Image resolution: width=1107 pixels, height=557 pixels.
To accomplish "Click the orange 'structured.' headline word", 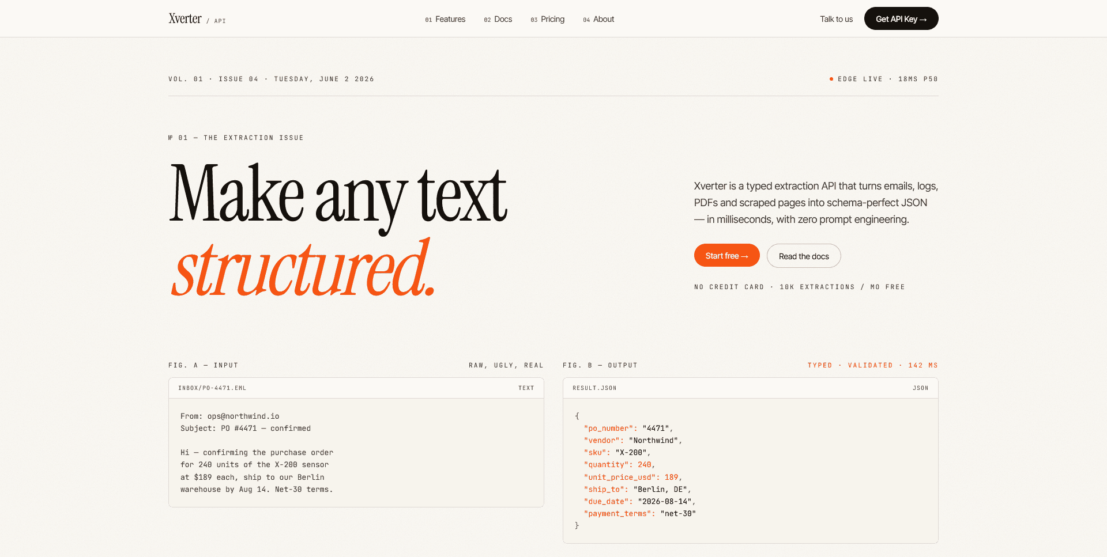I will 303,268.
